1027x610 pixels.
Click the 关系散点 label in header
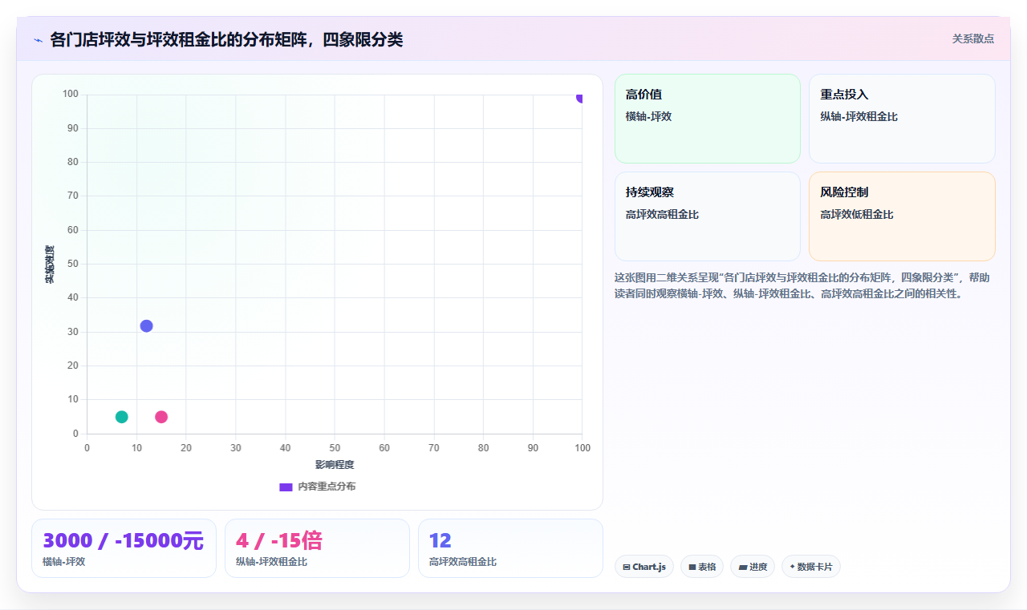coord(973,38)
